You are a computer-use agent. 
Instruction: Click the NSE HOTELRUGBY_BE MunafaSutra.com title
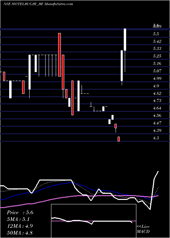(x=38, y=4)
